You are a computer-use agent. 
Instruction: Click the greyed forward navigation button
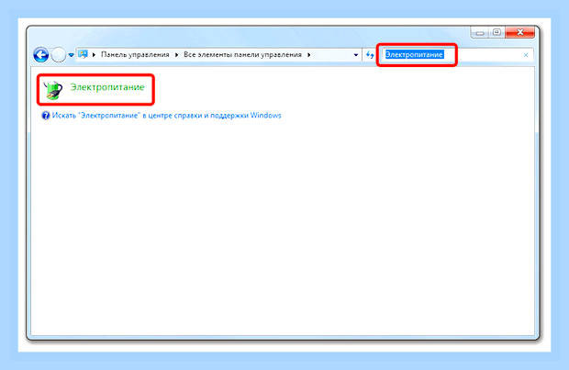[59, 55]
